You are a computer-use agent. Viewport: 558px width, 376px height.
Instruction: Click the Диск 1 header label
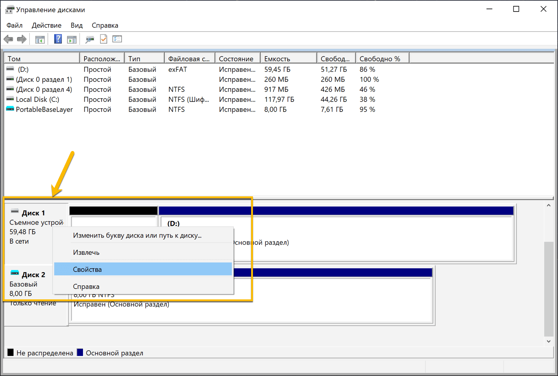33,213
